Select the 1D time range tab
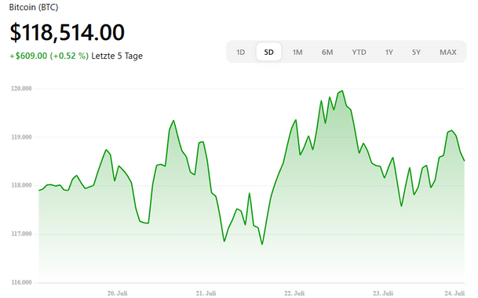This screenshot has height=298, width=478. 240,52
